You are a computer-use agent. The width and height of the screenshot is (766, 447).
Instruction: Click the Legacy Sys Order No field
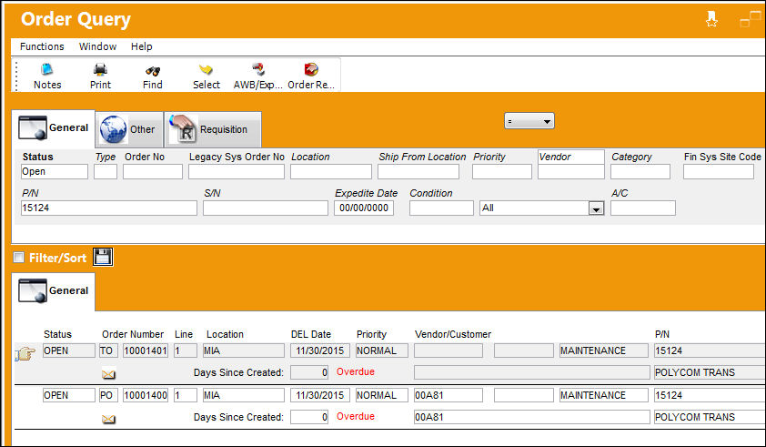237,172
